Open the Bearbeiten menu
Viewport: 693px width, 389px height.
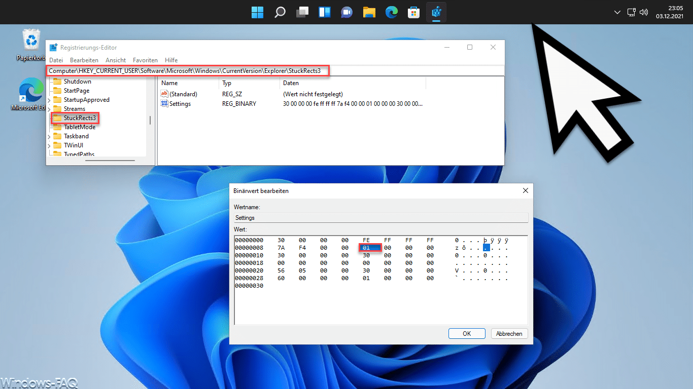click(84, 60)
